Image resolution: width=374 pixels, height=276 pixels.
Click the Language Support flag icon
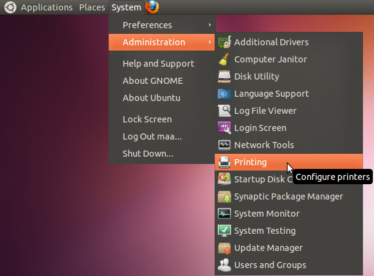(x=224, y=94)
